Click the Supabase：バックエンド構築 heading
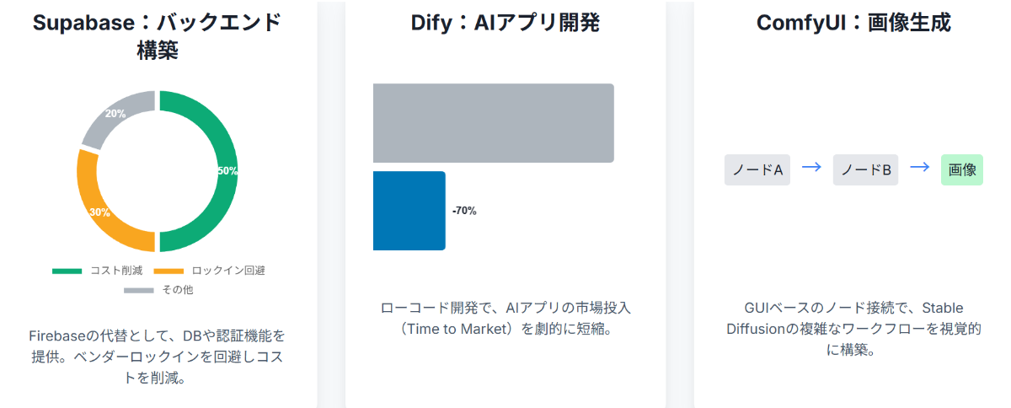The image size is (1011, 408). [158, 36]
